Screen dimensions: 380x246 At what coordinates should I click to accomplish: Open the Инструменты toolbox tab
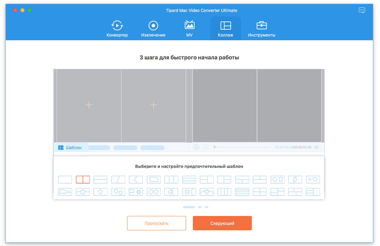point(261,29)
